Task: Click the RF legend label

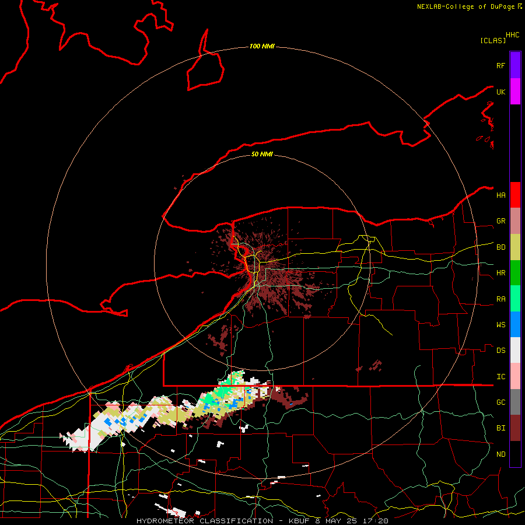Action: click(x=501, y=65)
